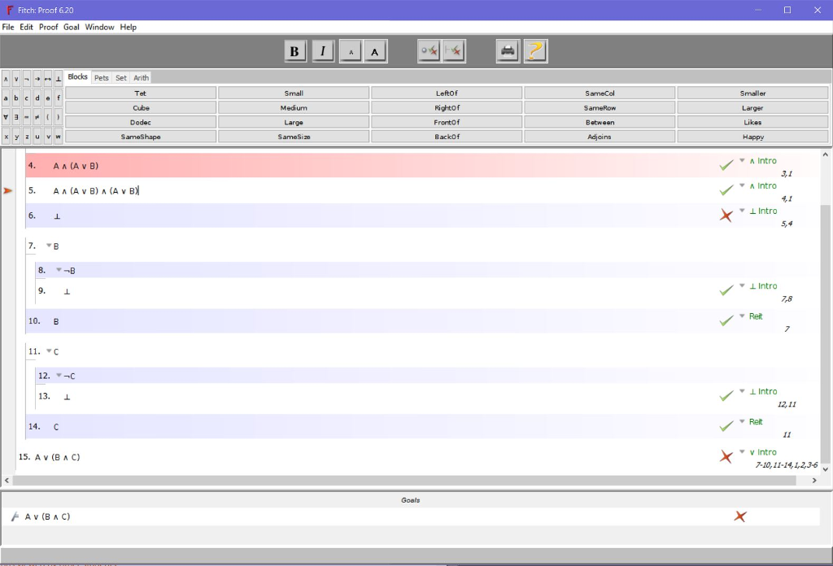Insert the constant d from the palette
The image size is (833, 566).
[37, 98]
